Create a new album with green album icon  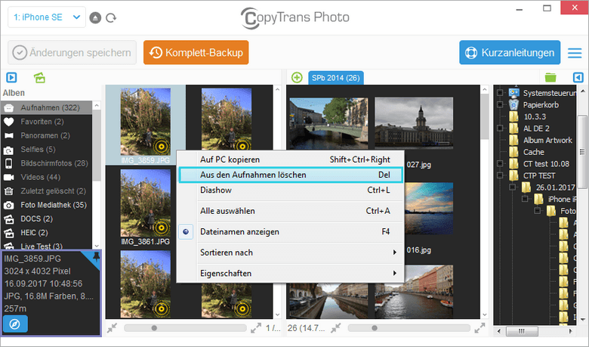point(39,77)
